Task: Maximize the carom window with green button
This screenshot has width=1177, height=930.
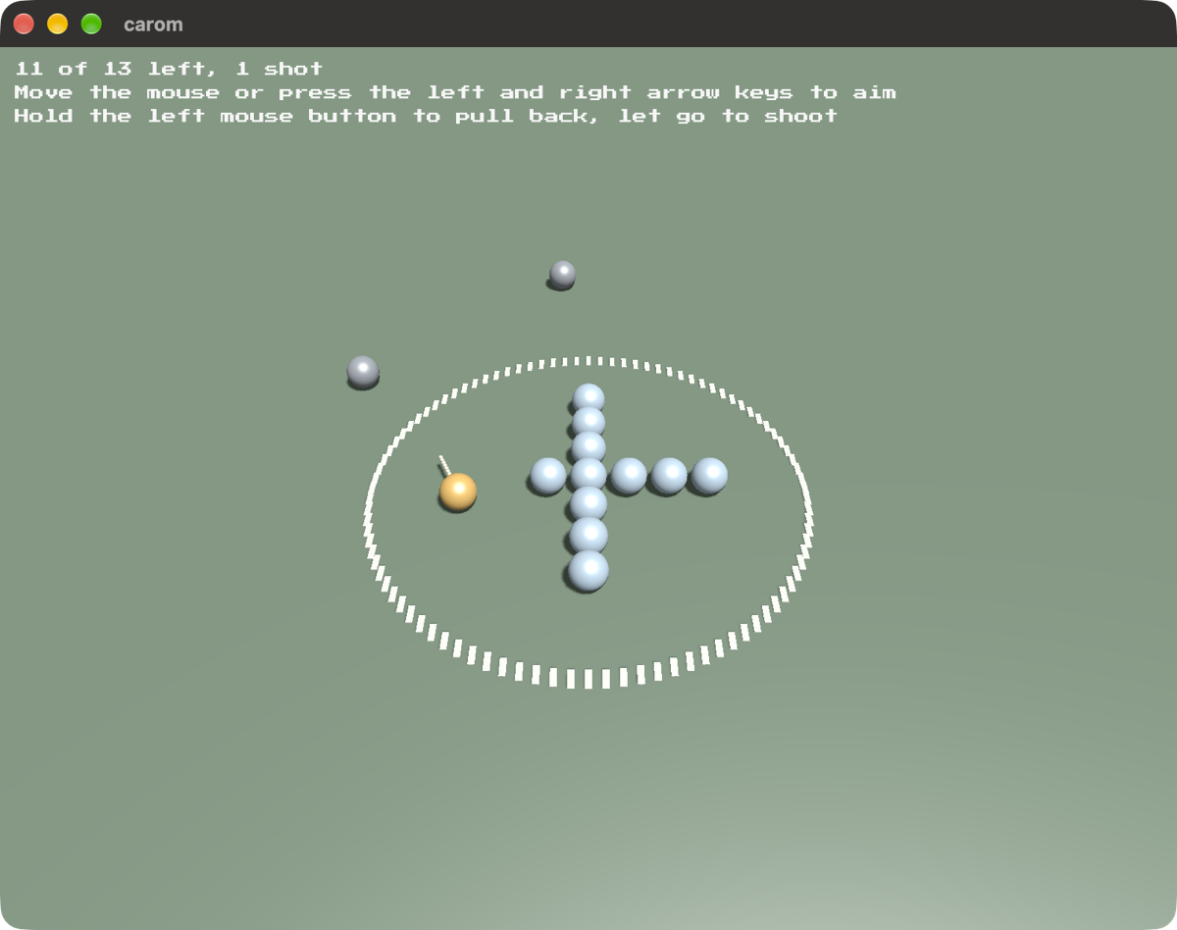Action: pos(91,24)
